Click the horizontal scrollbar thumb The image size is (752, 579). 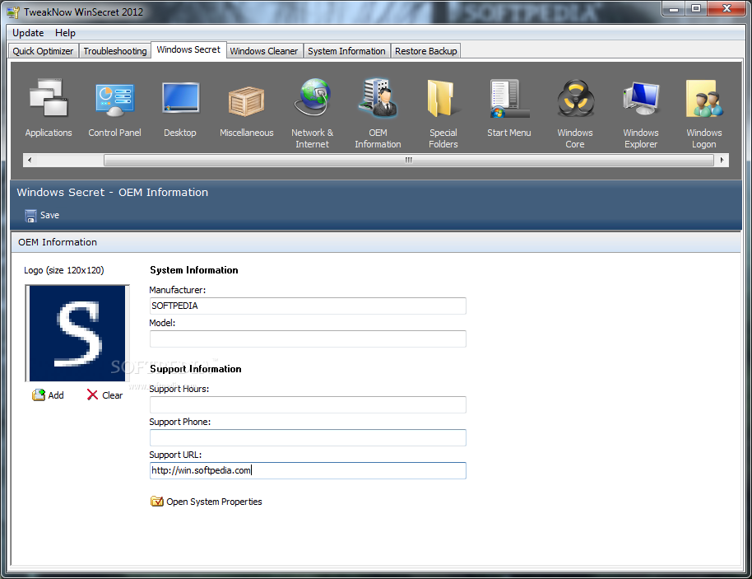(x=409, y=160)
